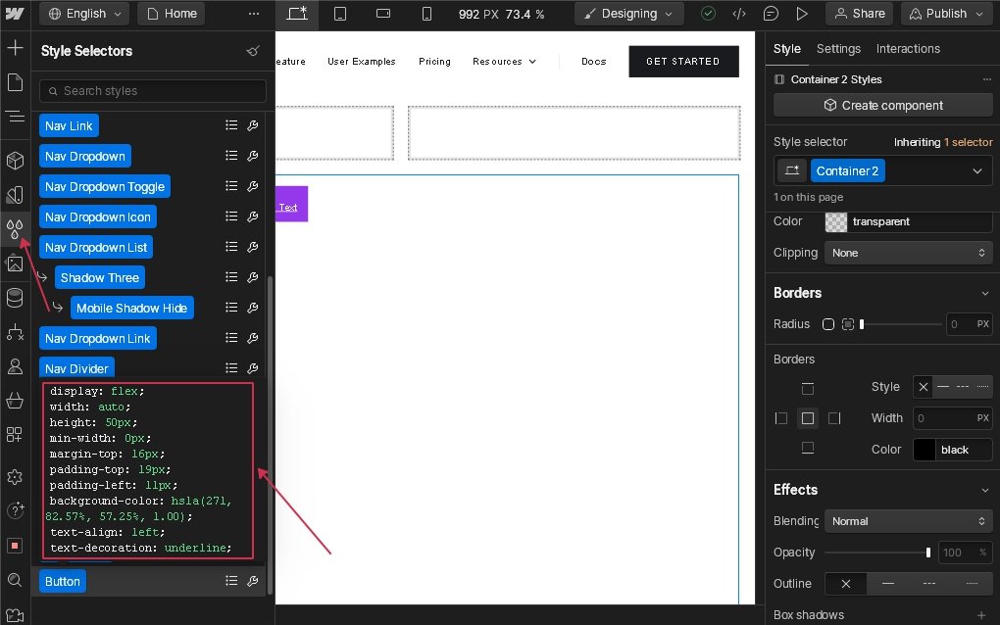The height and width of the screenshot is (625, 1000).
Task: Click the black border color swatch
Action: tap(924, 450)
